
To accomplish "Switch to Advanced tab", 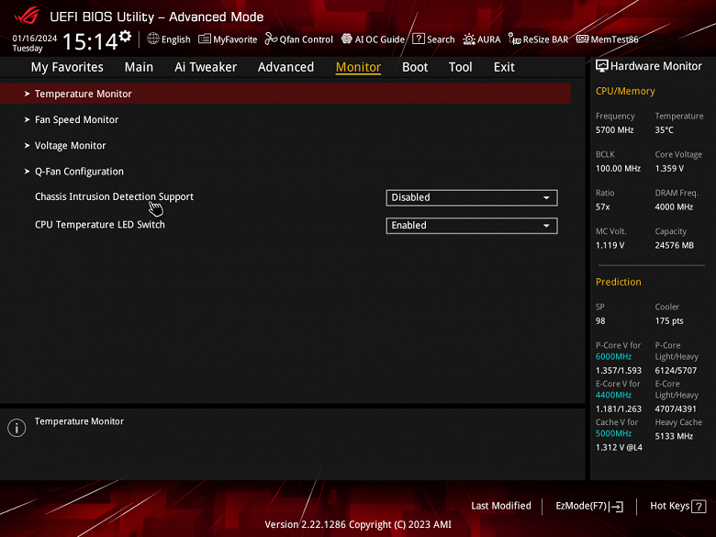I will [285, 67].
